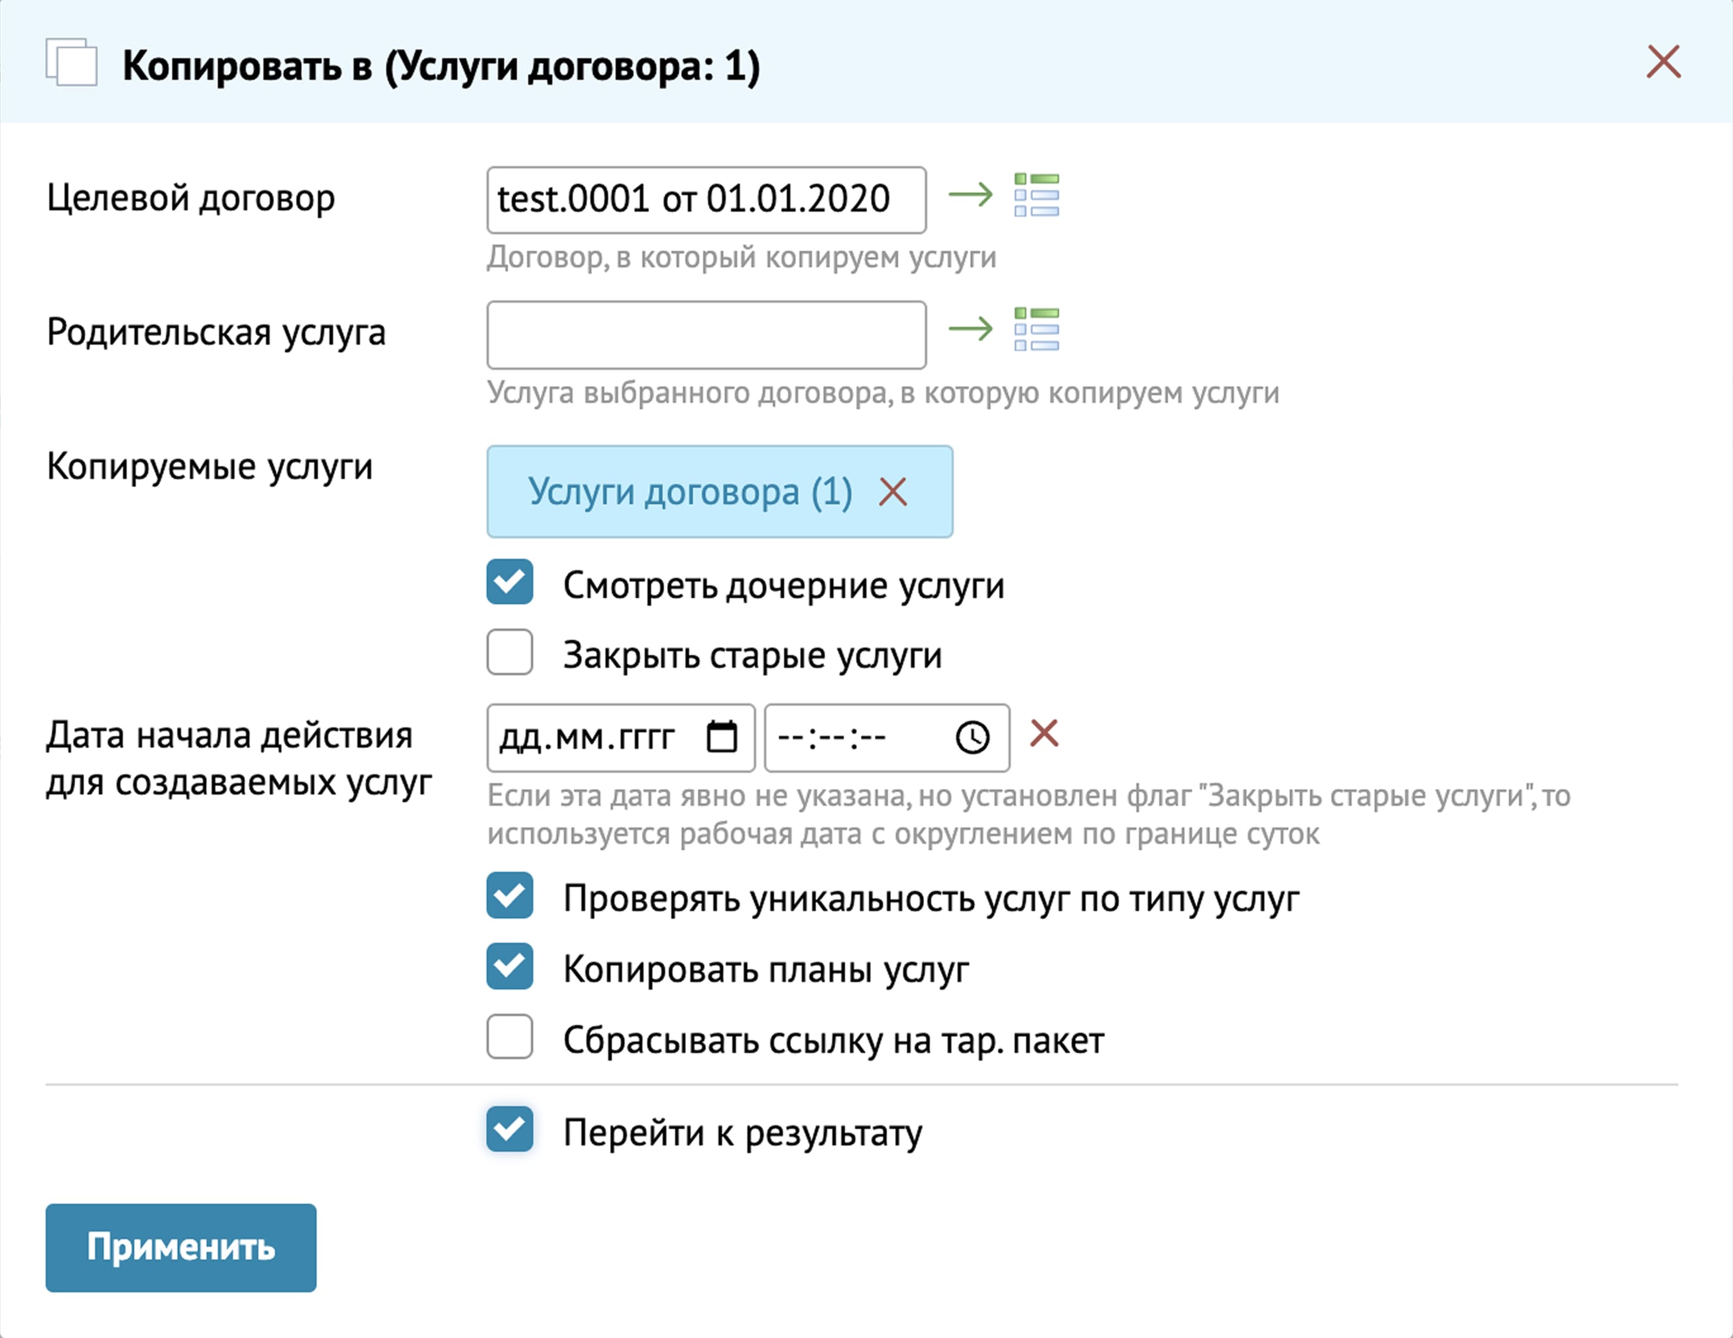Viewport: 1733px width, 1338px height.
Task: Open list picker for Целевой договор
Action: click(1036, 195)
